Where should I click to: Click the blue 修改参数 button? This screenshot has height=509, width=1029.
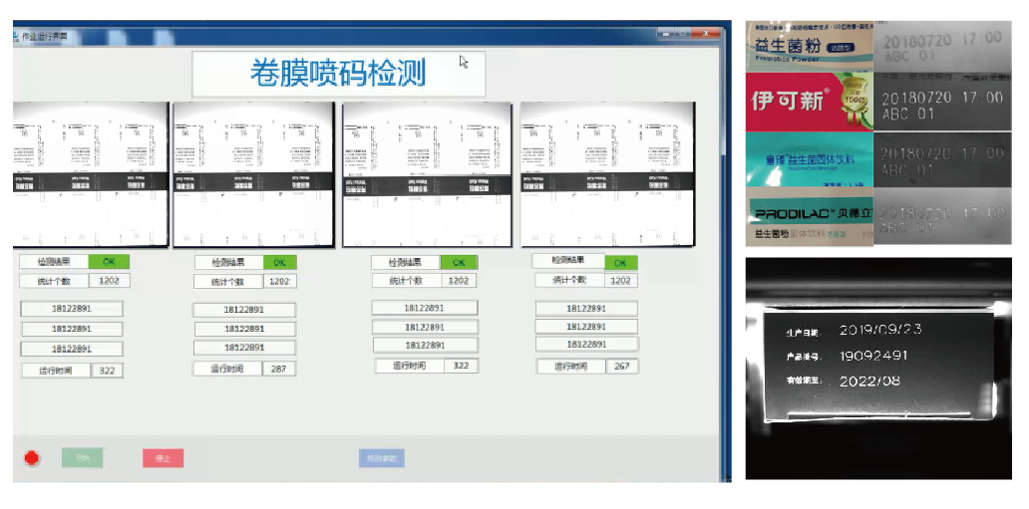(381, 458)
